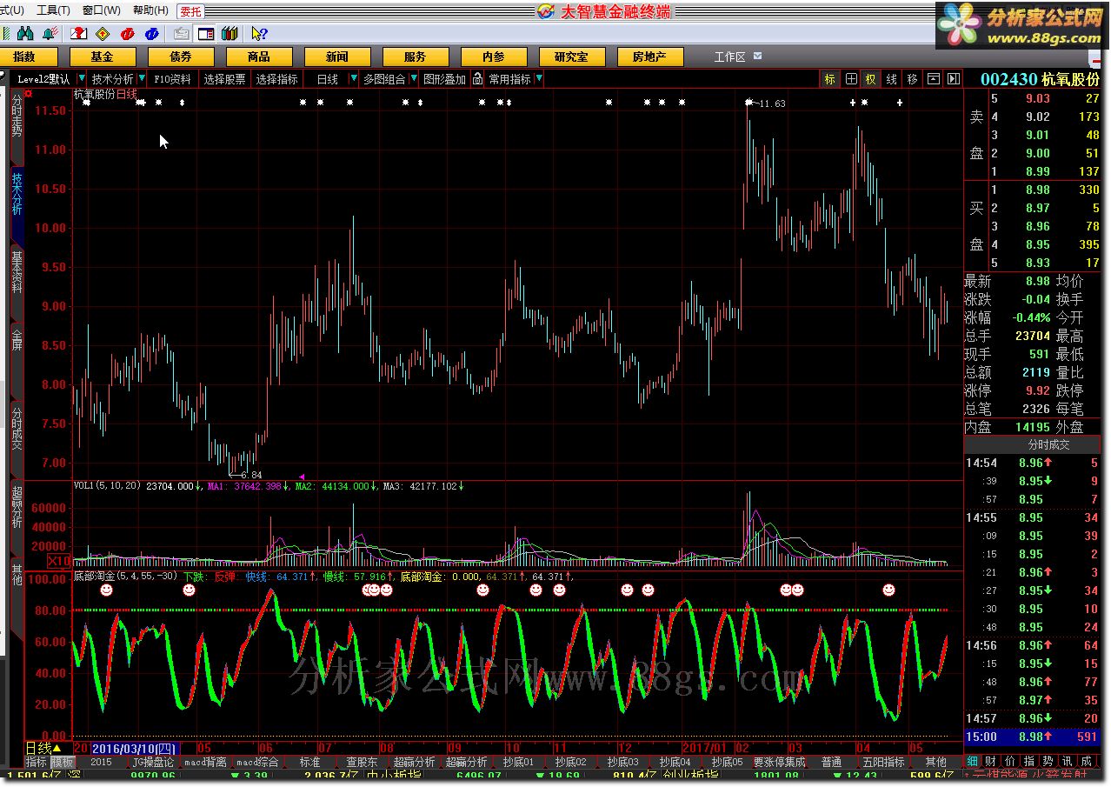Click the red icon at chart top-left corner

click(x=29, y=92)
